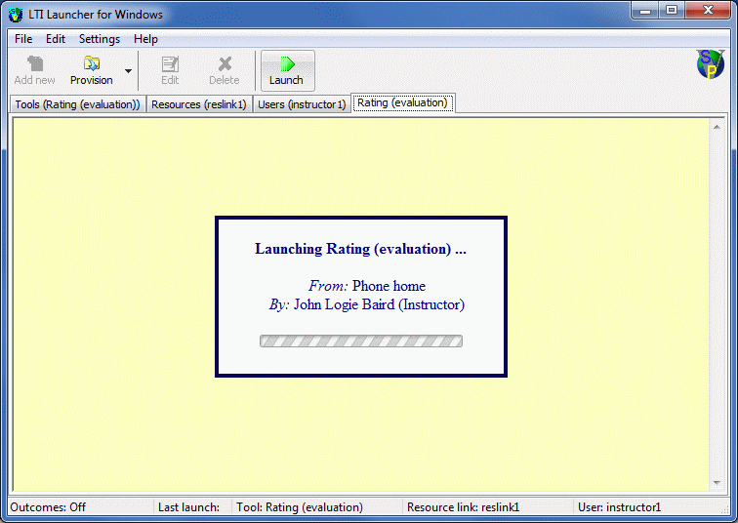The height and width of the screenshot is (523, 738).
Task: Click the SP globe logo icon
Action: tap(711, 64)
